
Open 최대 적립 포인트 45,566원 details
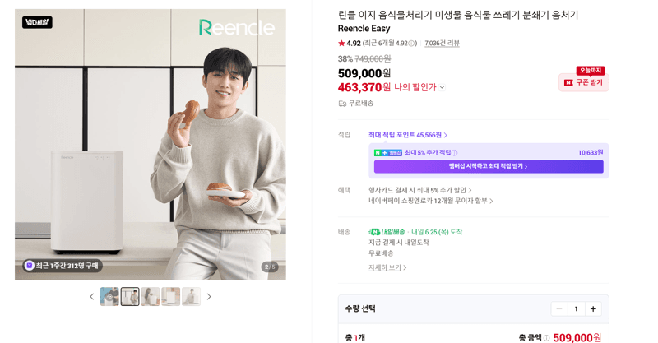click(407, 135)
